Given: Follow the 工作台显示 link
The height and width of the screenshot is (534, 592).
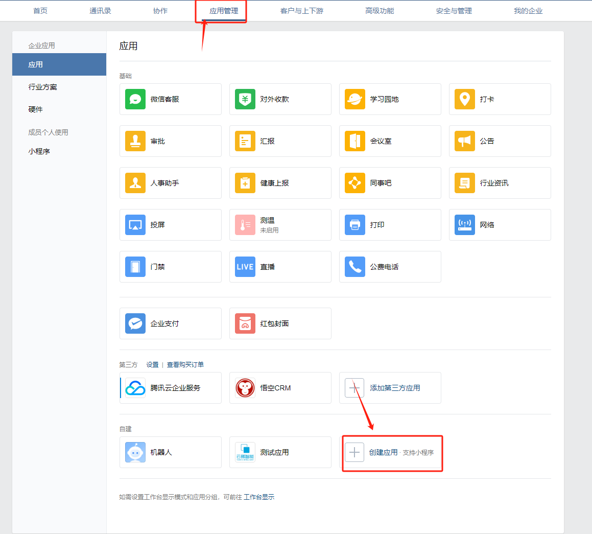Looking at the screenshot, I should click(x=259, y=497).
